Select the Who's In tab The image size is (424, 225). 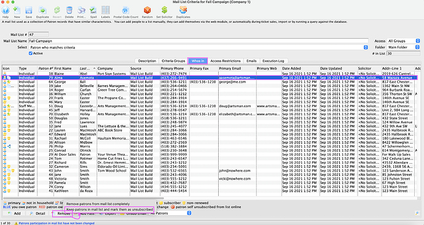pyautogui.click(x=198, y=61)
